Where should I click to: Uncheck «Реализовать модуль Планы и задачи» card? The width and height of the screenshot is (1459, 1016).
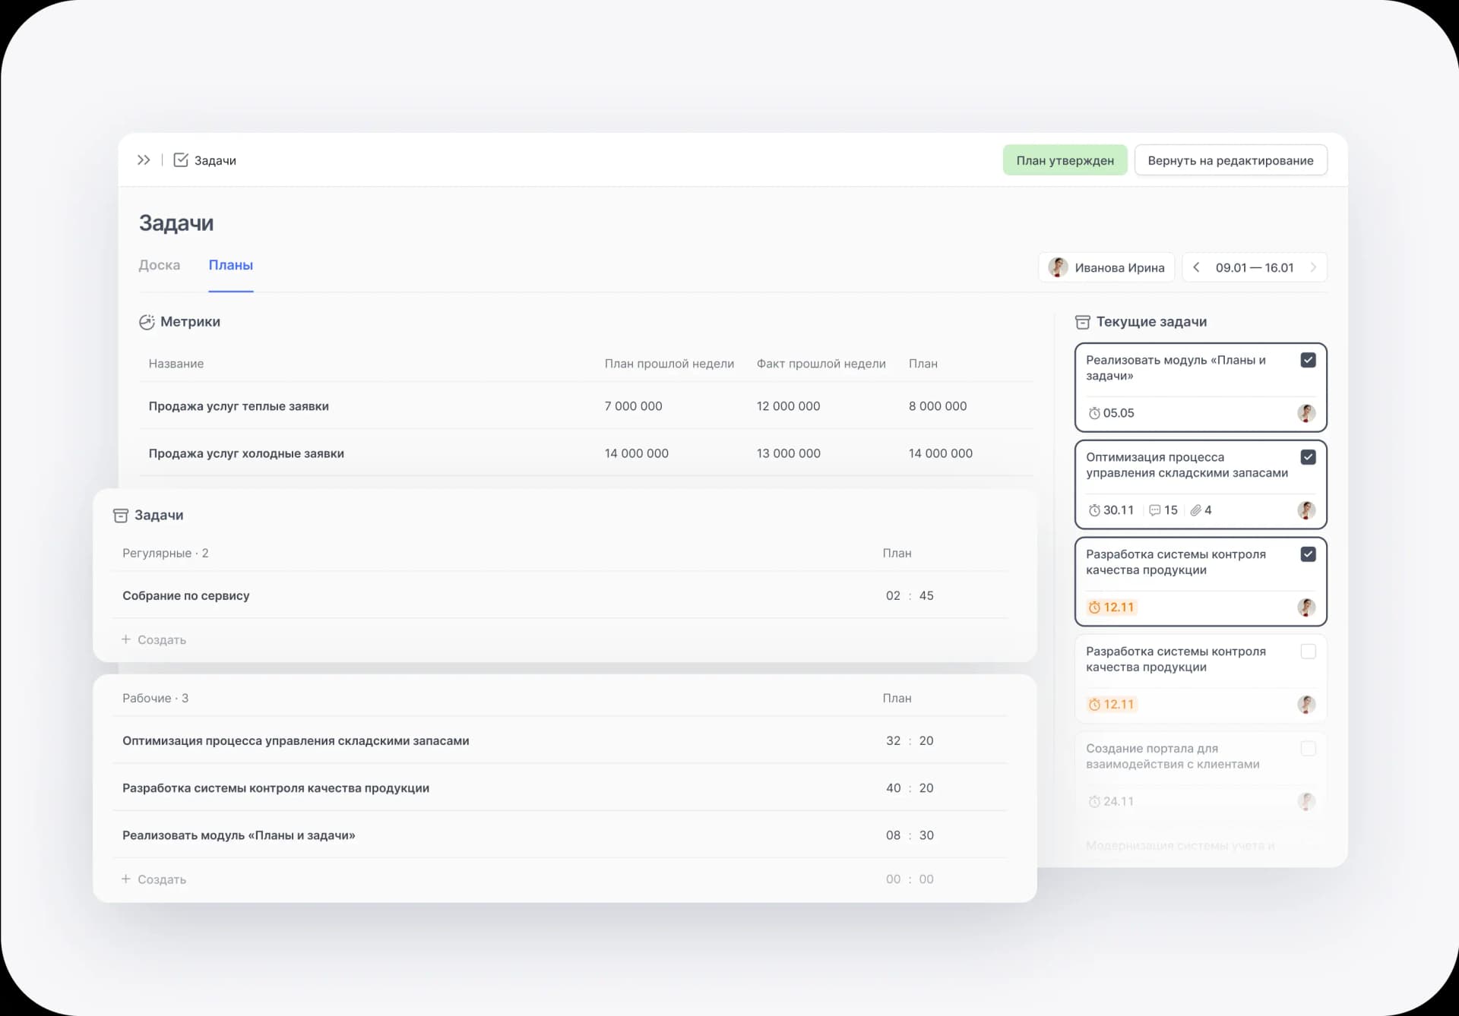(1308, 360)
